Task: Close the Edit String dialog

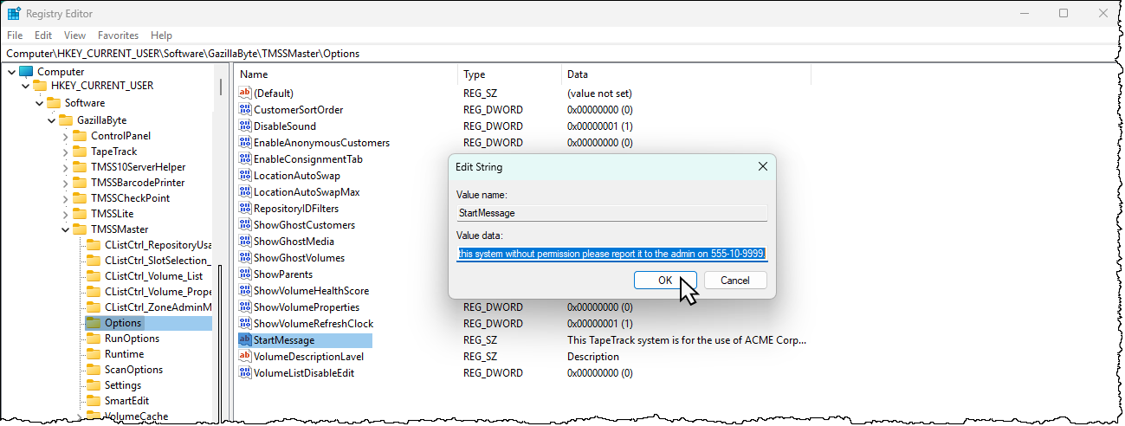Action: pos(762,166)
